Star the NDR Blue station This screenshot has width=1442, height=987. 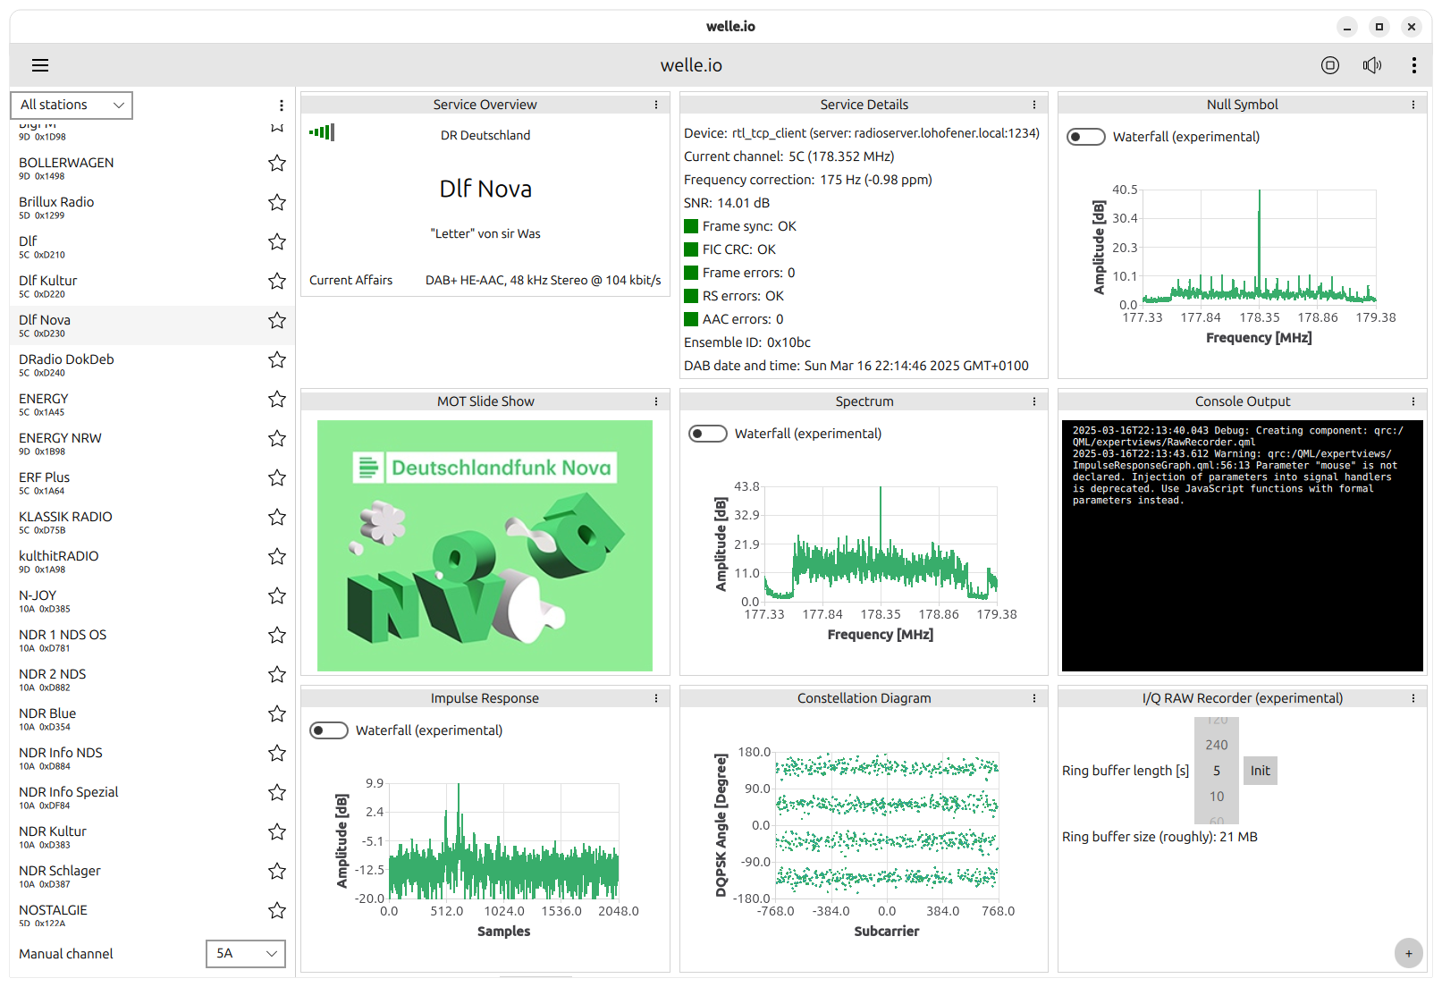pos(277,714)
